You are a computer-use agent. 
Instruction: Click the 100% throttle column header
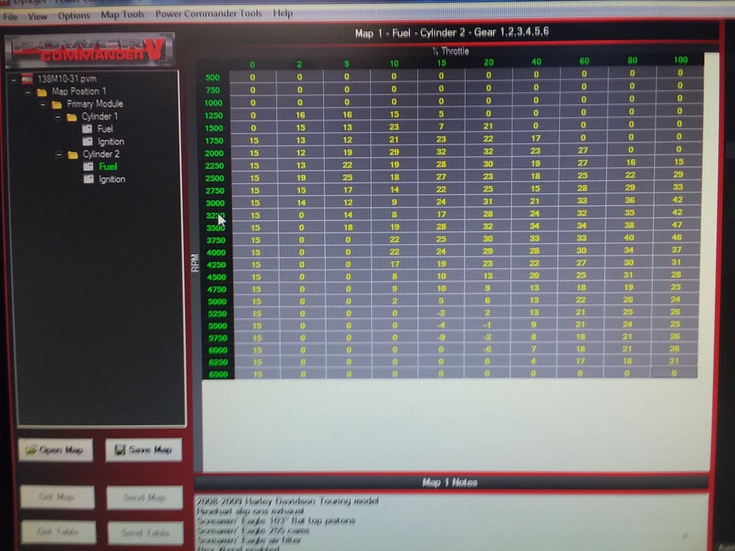tap(680, 60)
